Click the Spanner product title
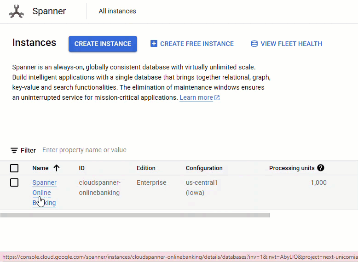 49,11
